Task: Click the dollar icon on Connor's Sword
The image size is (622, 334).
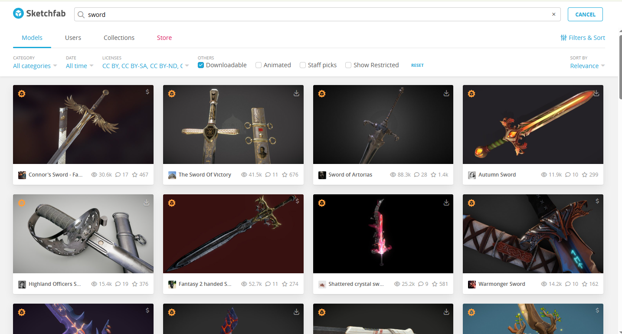Action: click(147, 92)
